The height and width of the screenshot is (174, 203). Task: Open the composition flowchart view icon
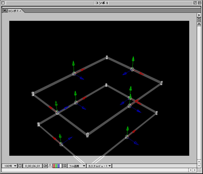[199, 24]
